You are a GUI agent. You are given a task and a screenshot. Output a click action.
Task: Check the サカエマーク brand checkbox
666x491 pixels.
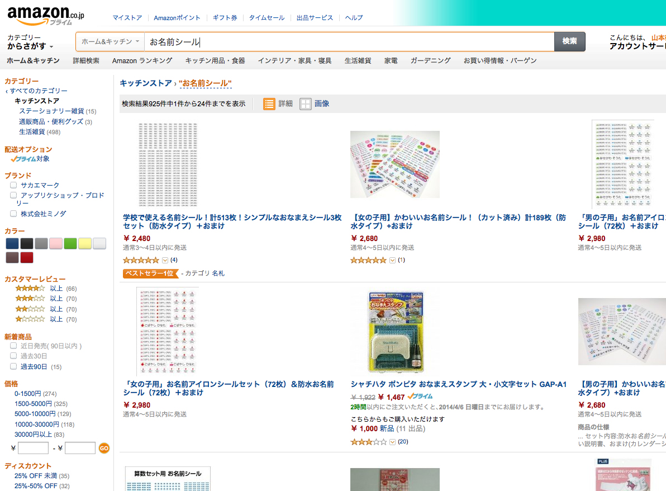click(x=13, y=185)
